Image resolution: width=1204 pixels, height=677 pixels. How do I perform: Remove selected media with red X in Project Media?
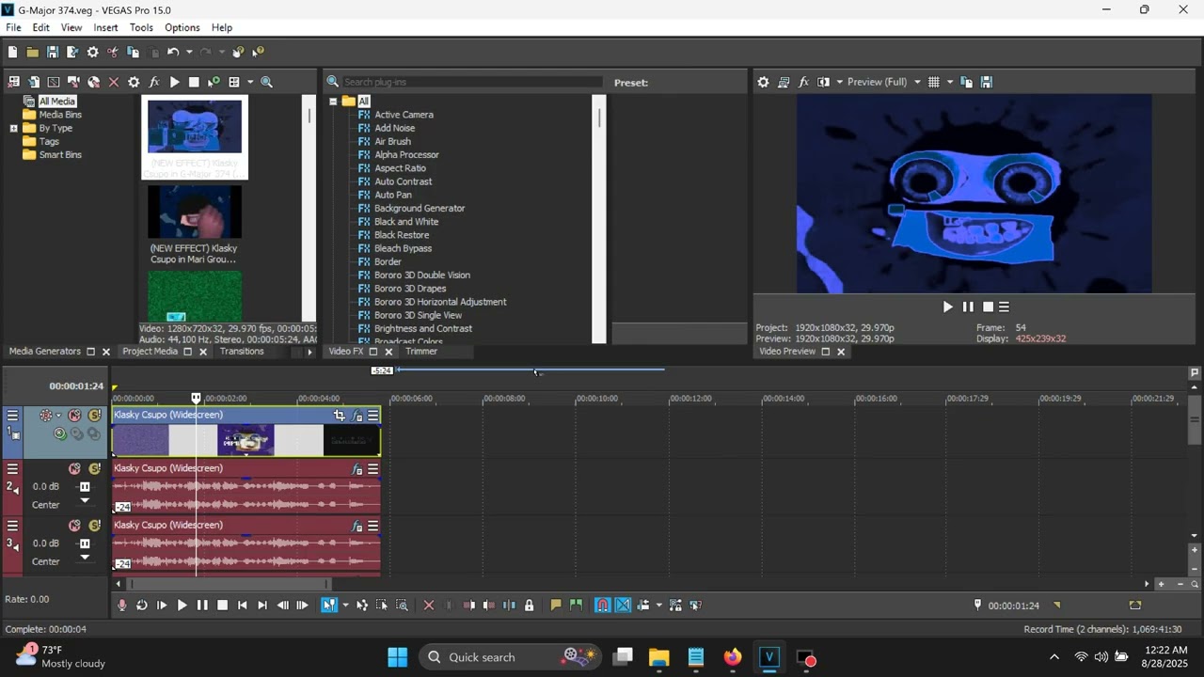(114, 83)
